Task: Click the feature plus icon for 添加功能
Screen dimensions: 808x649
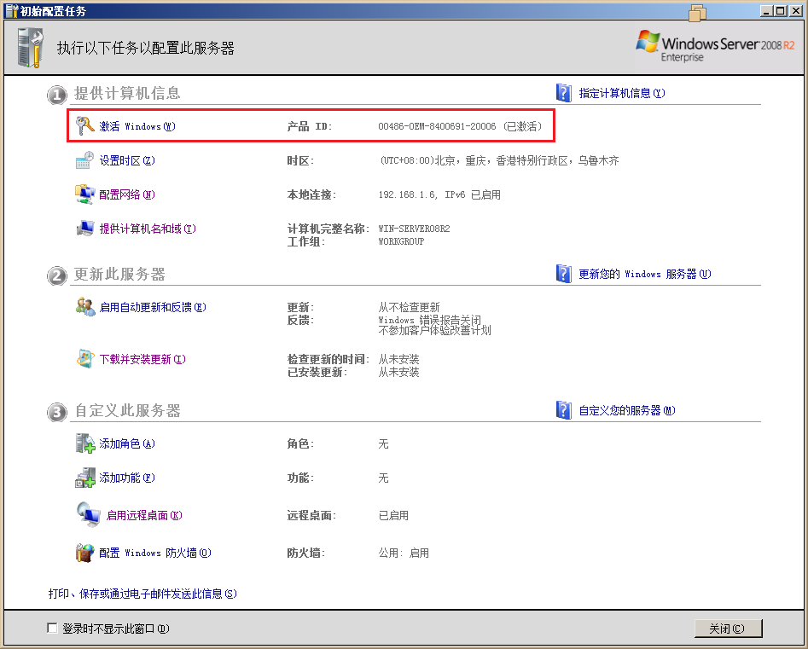Action: pos(85,478)
